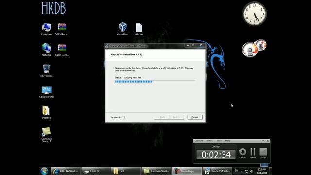The height and width of the screenshot is (175, 311).
Task: Delete the current recording
Action: (242, 153)
